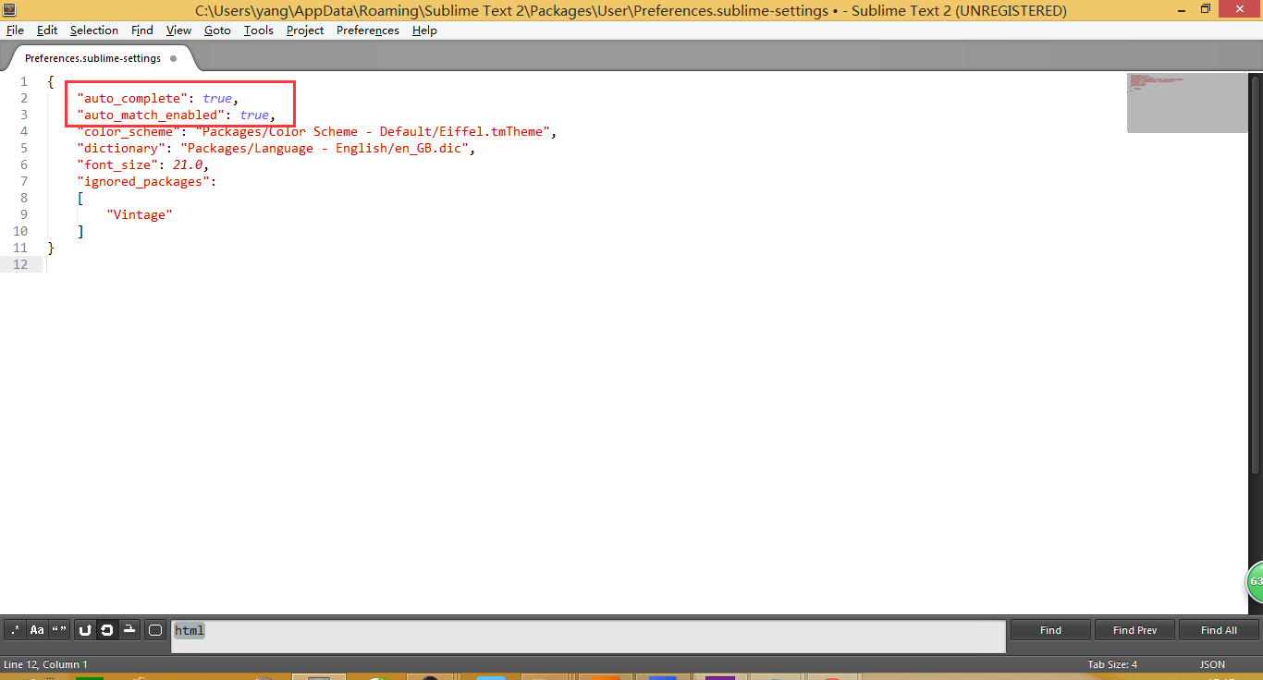Open the JSON syntax selector
Screen dimensions: 1263x680
(x=1212, y=664)
